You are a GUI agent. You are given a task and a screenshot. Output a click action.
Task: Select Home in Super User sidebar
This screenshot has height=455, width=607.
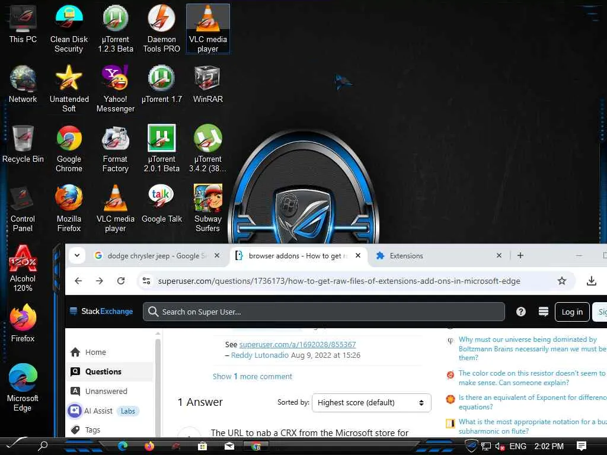(x=110, y=352)
